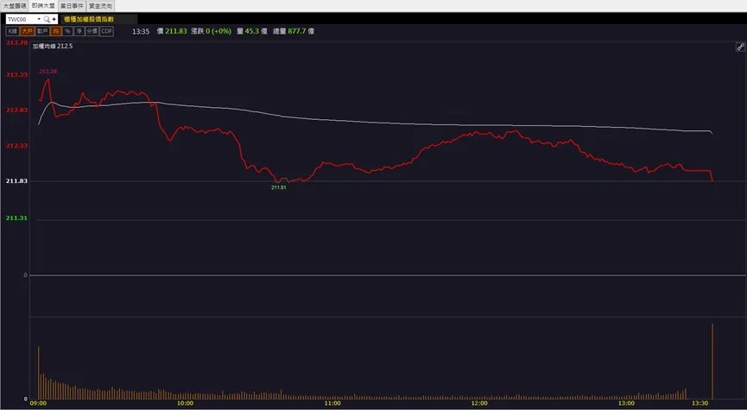Open the 大盤籌碼 tab
This screenshot has width=747, height=410.
15,6
